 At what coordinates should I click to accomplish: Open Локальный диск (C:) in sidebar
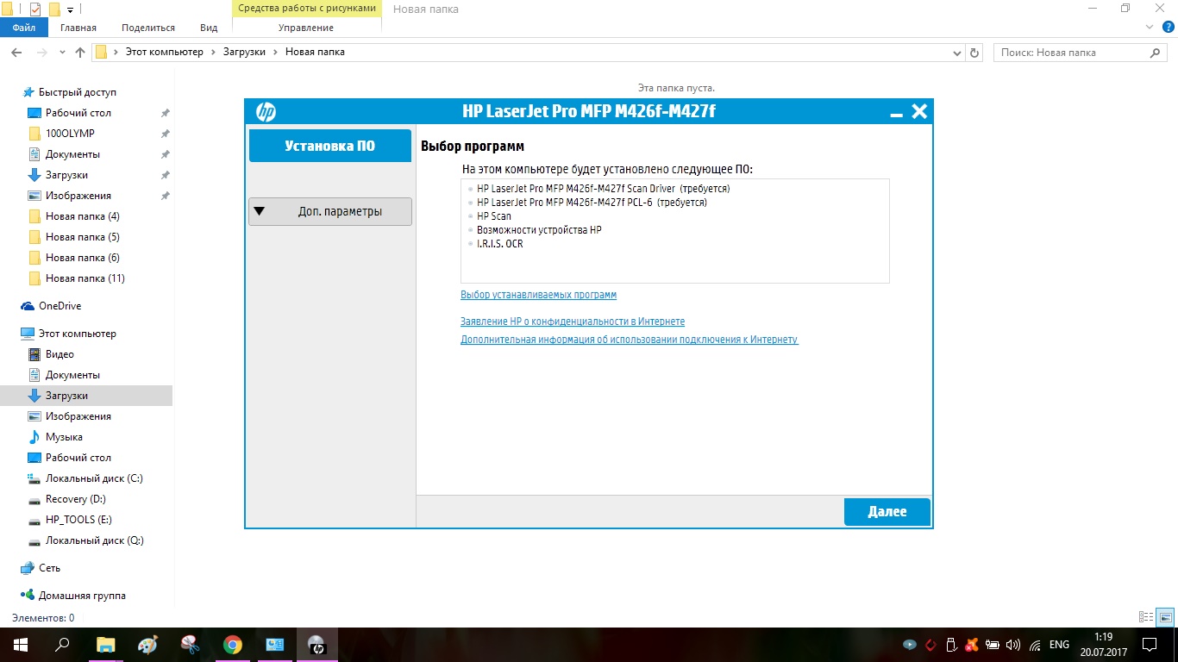click(x=94, y=478)
